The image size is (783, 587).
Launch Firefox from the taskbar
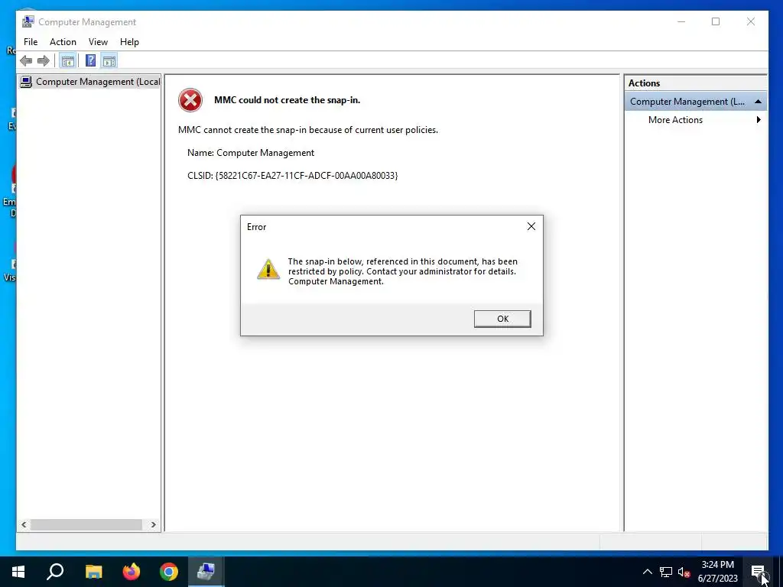pos(132,572)
